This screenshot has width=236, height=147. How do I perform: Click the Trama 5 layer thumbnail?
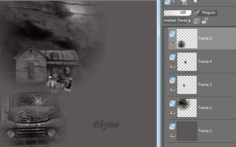(x=187, y=38)
